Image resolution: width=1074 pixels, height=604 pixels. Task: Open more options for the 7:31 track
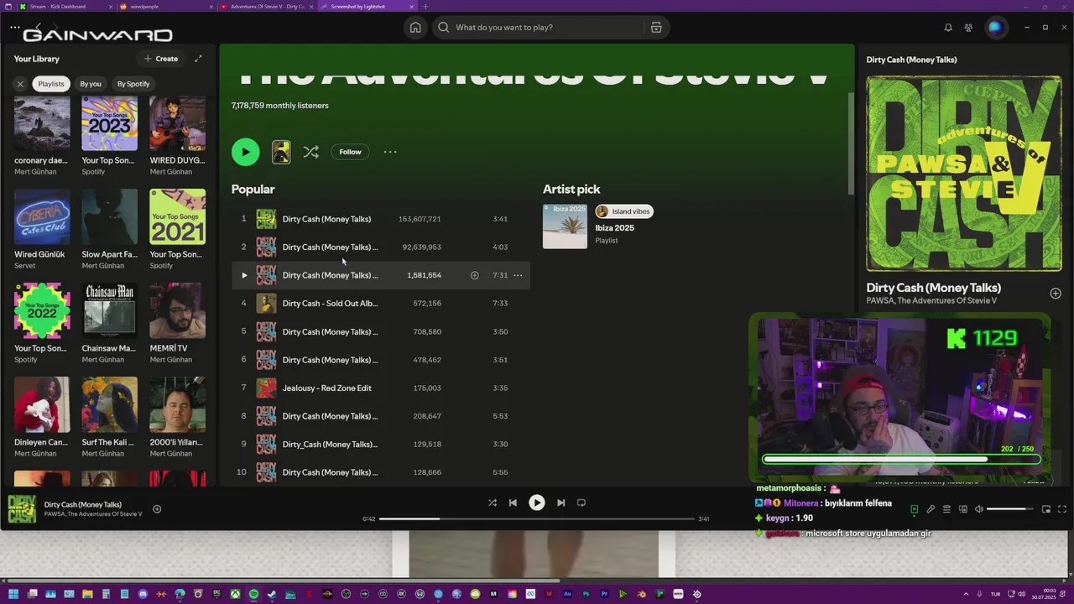518,275
